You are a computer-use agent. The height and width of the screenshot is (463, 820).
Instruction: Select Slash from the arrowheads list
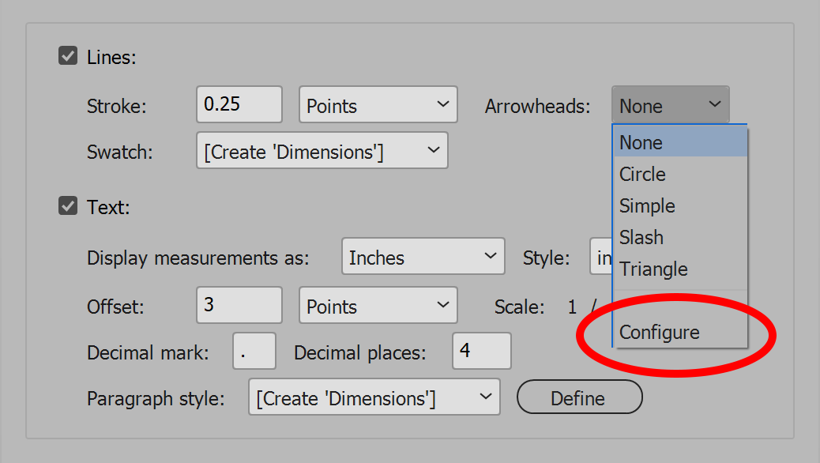coord(679,238)
